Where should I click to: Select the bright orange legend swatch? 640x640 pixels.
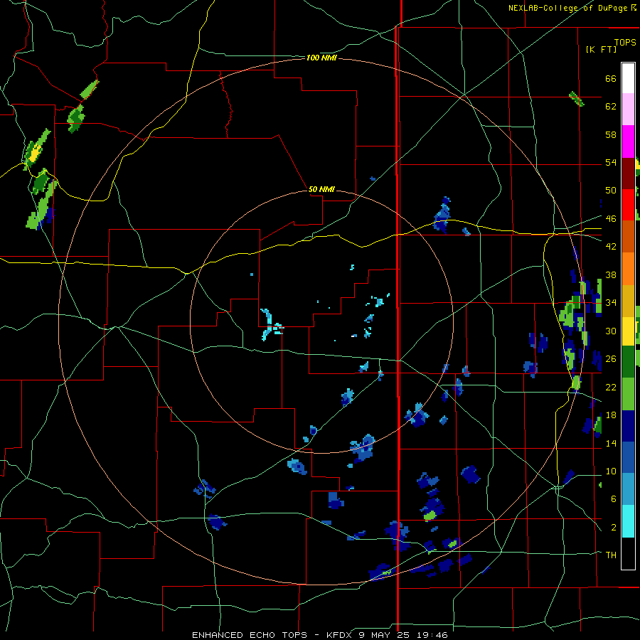628,269
